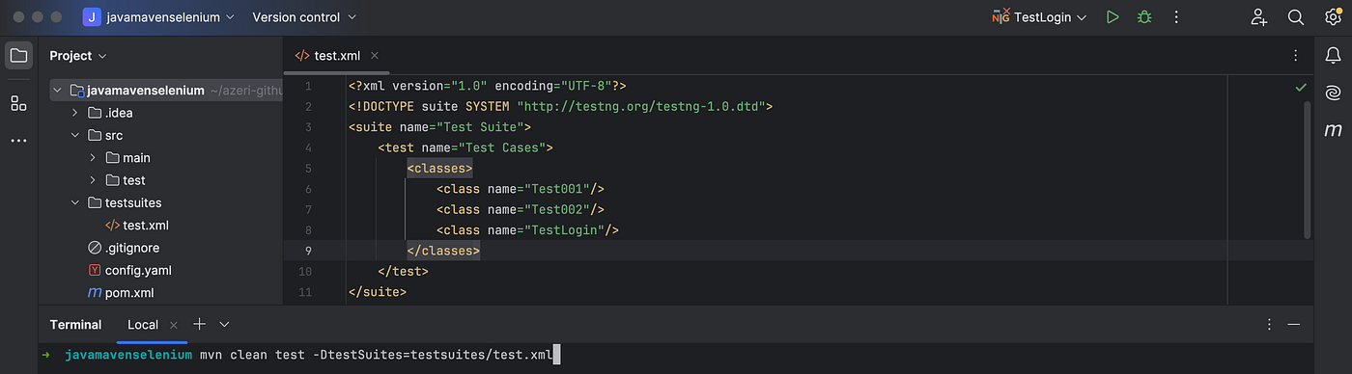This screenshot has height=374, width=1352.
Task: Click the xml version declaration line
Action: [x=488, y=86]
